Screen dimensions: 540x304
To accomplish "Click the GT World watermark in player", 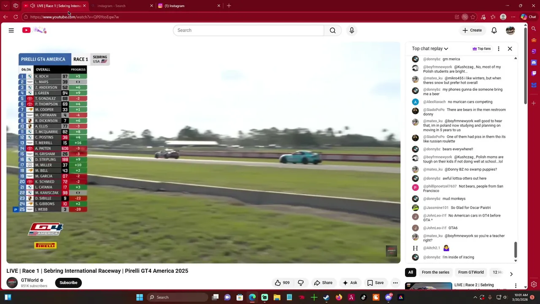I will 391,251.
